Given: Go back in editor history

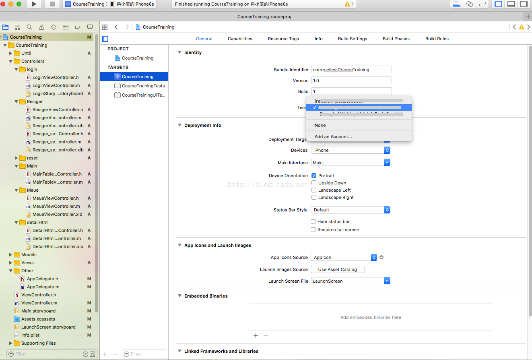Looking at the screenshot, I should click(x=116, y=27).
